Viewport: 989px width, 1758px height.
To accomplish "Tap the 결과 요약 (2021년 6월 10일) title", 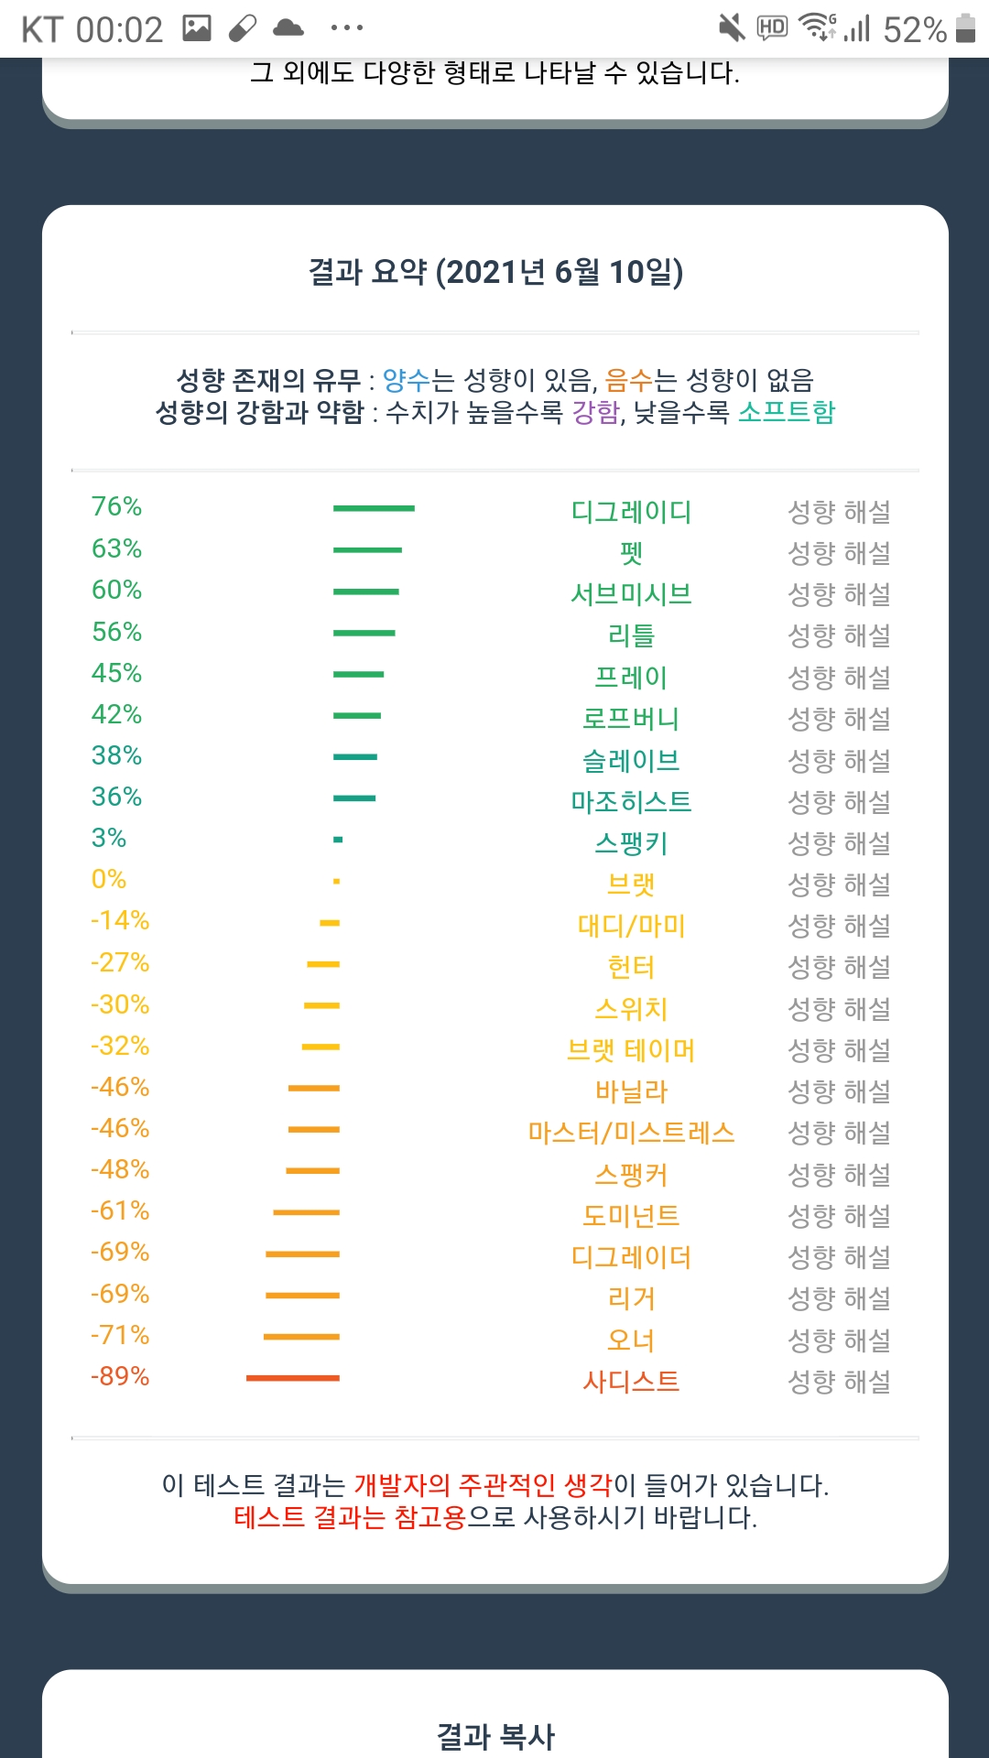I will 495,272.
